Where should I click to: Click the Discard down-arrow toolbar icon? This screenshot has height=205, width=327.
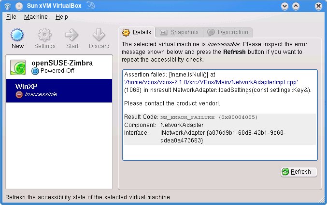tap(99, 35)
